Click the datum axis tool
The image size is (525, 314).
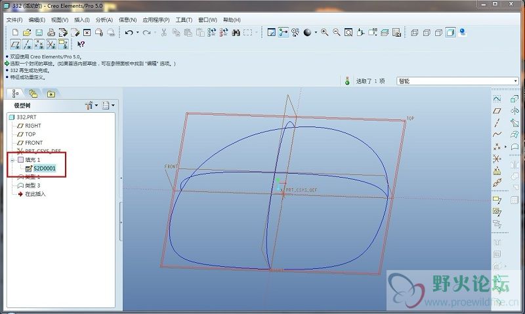497,123
